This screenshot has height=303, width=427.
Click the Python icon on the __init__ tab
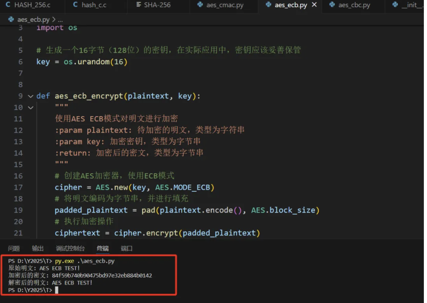coord(395,5)
